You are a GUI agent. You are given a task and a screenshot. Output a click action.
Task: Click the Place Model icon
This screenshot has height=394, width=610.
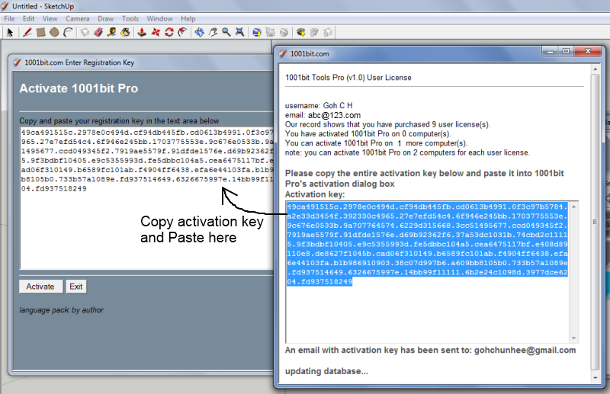(284, 32)
